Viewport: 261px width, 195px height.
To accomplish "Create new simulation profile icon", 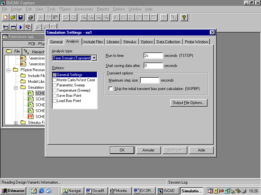I will 6,27.
